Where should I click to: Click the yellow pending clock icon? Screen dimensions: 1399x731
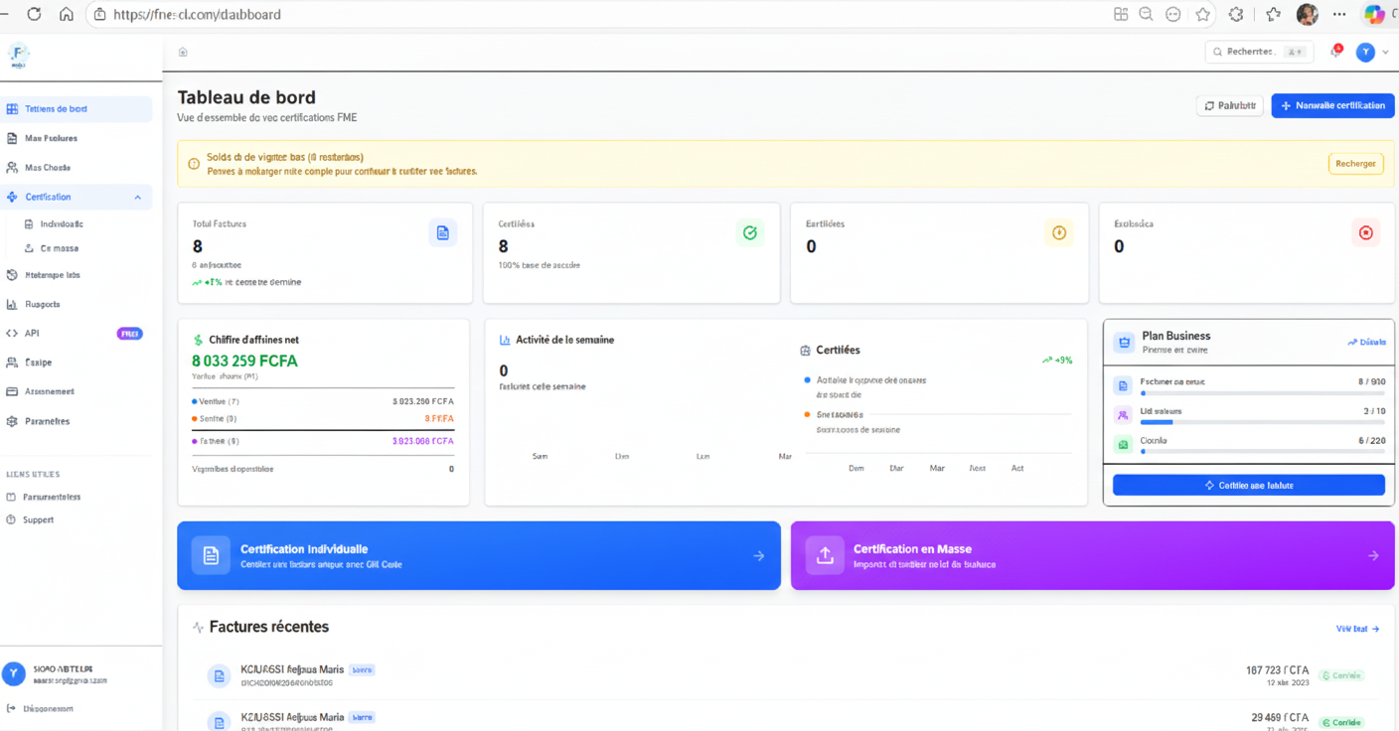point(1058,232)
